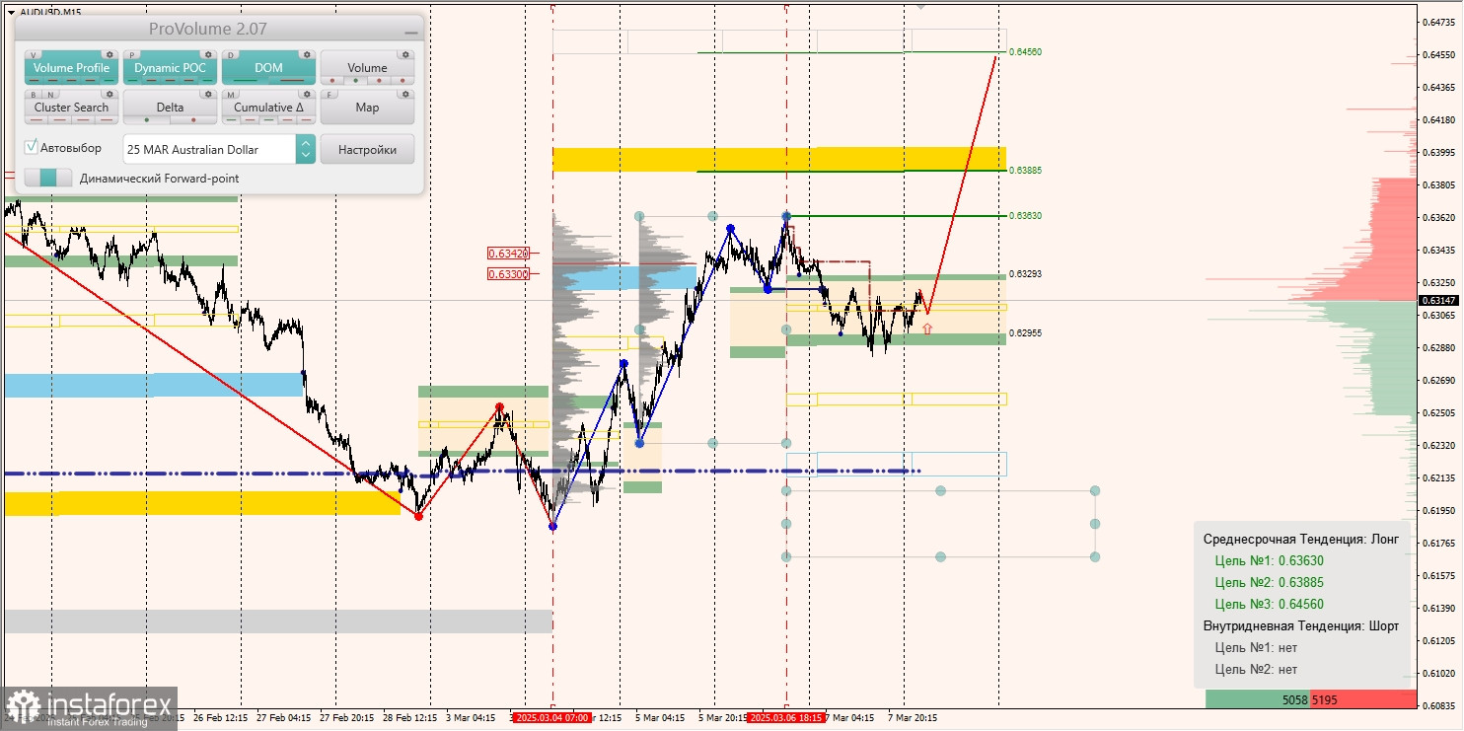
Task: Toggle the Volume indicator button
Action: coord(367,67)
